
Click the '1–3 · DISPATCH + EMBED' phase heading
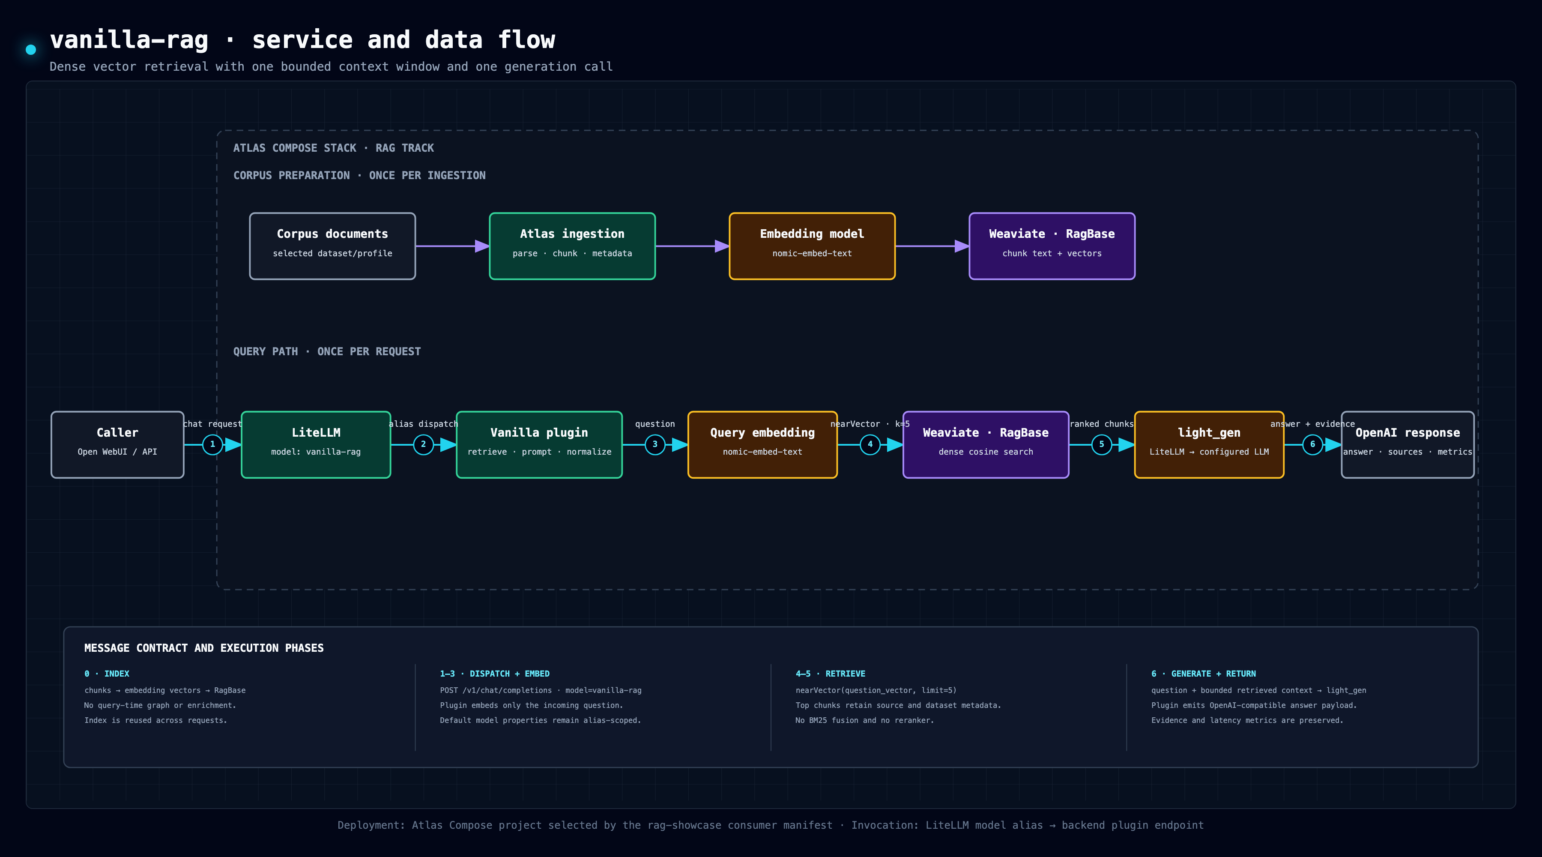point(494,674)
